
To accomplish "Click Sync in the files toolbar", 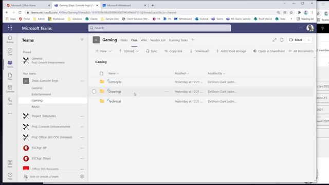I will click(152, 51).
